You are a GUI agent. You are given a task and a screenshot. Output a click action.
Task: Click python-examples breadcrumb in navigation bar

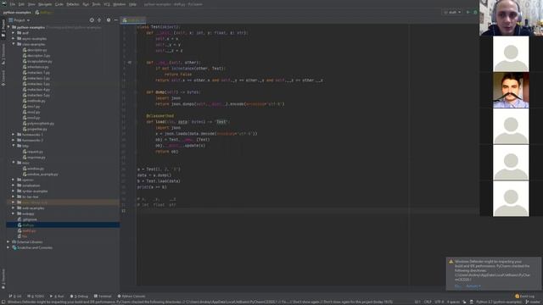(17, 13)
